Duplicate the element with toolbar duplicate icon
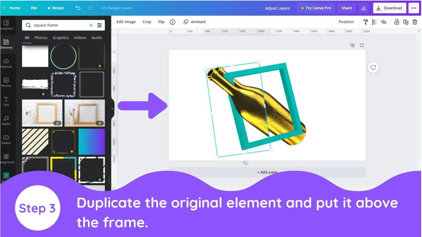Viewport: 422px width, 237px height. (406, 22)
